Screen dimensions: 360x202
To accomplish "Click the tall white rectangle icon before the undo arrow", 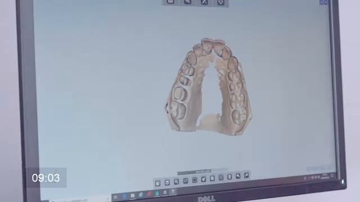I will pyautogui.click(x=229, y=177).
